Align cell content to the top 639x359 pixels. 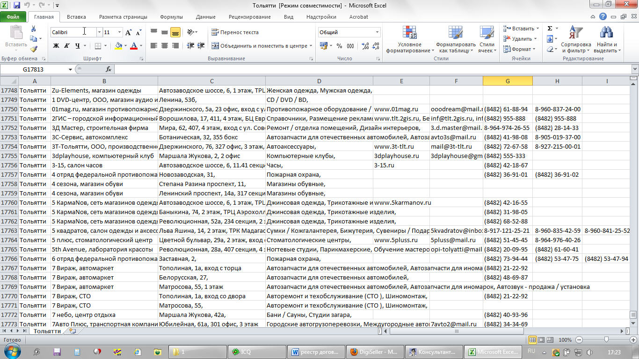154,32
